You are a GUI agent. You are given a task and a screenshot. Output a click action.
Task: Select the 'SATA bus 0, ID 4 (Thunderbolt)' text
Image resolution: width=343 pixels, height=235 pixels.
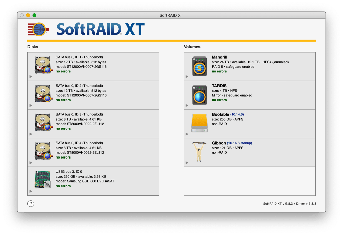pos(79,143)
